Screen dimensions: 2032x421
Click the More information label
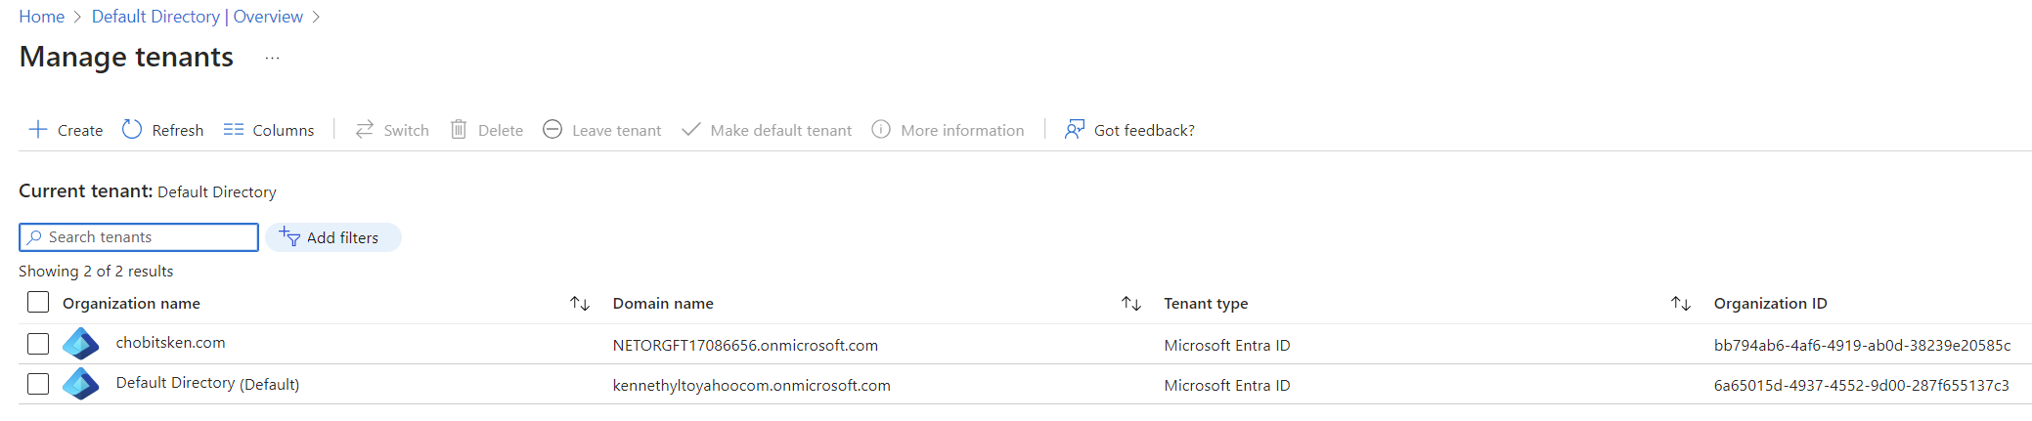(963, 130)
